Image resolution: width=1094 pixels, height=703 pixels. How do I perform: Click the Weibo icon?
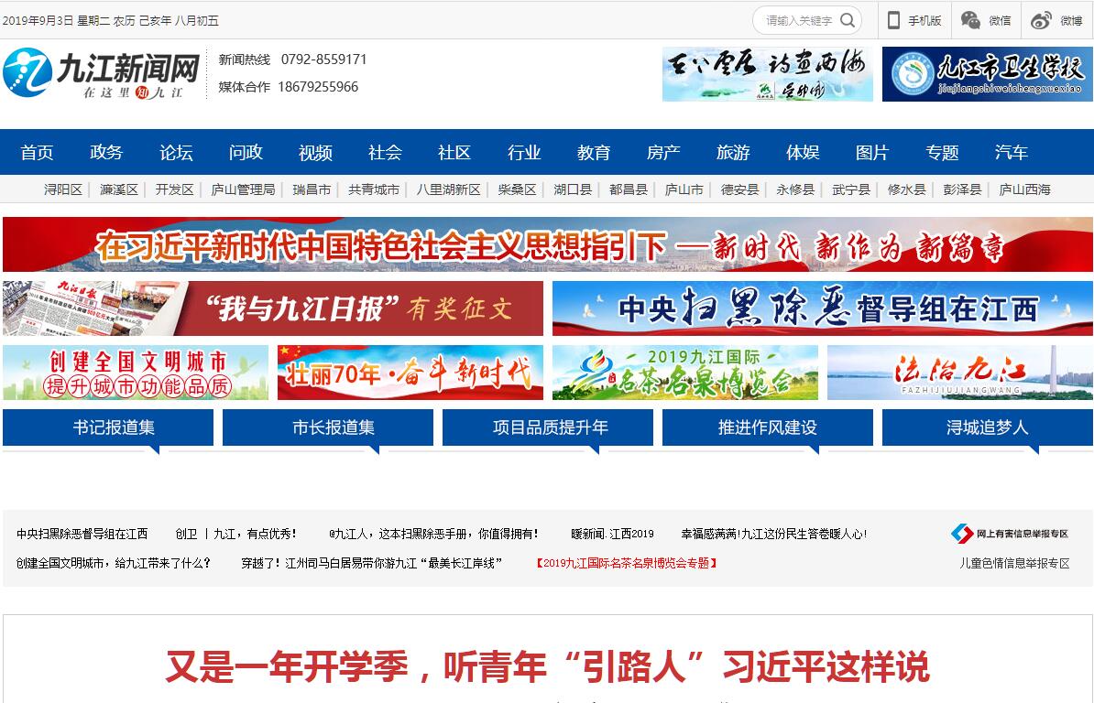pos(1041,20)
